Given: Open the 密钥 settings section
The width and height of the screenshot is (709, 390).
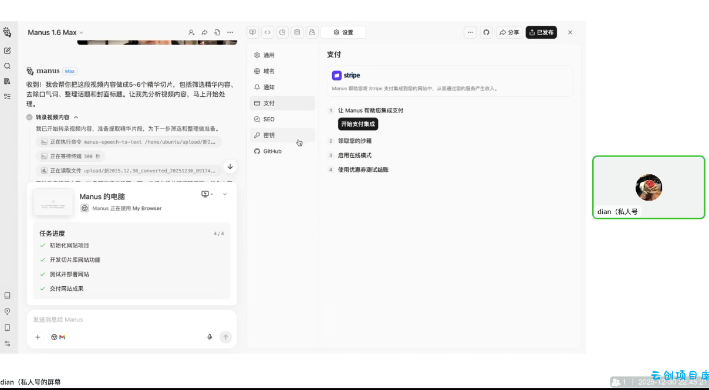Looking at the screenshot, I should 269,135.
